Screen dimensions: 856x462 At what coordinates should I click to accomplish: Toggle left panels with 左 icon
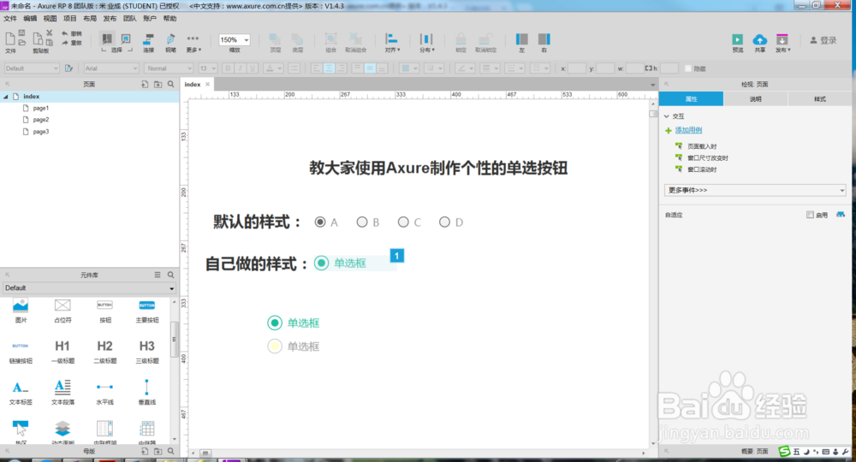click(x=522, y=39)
